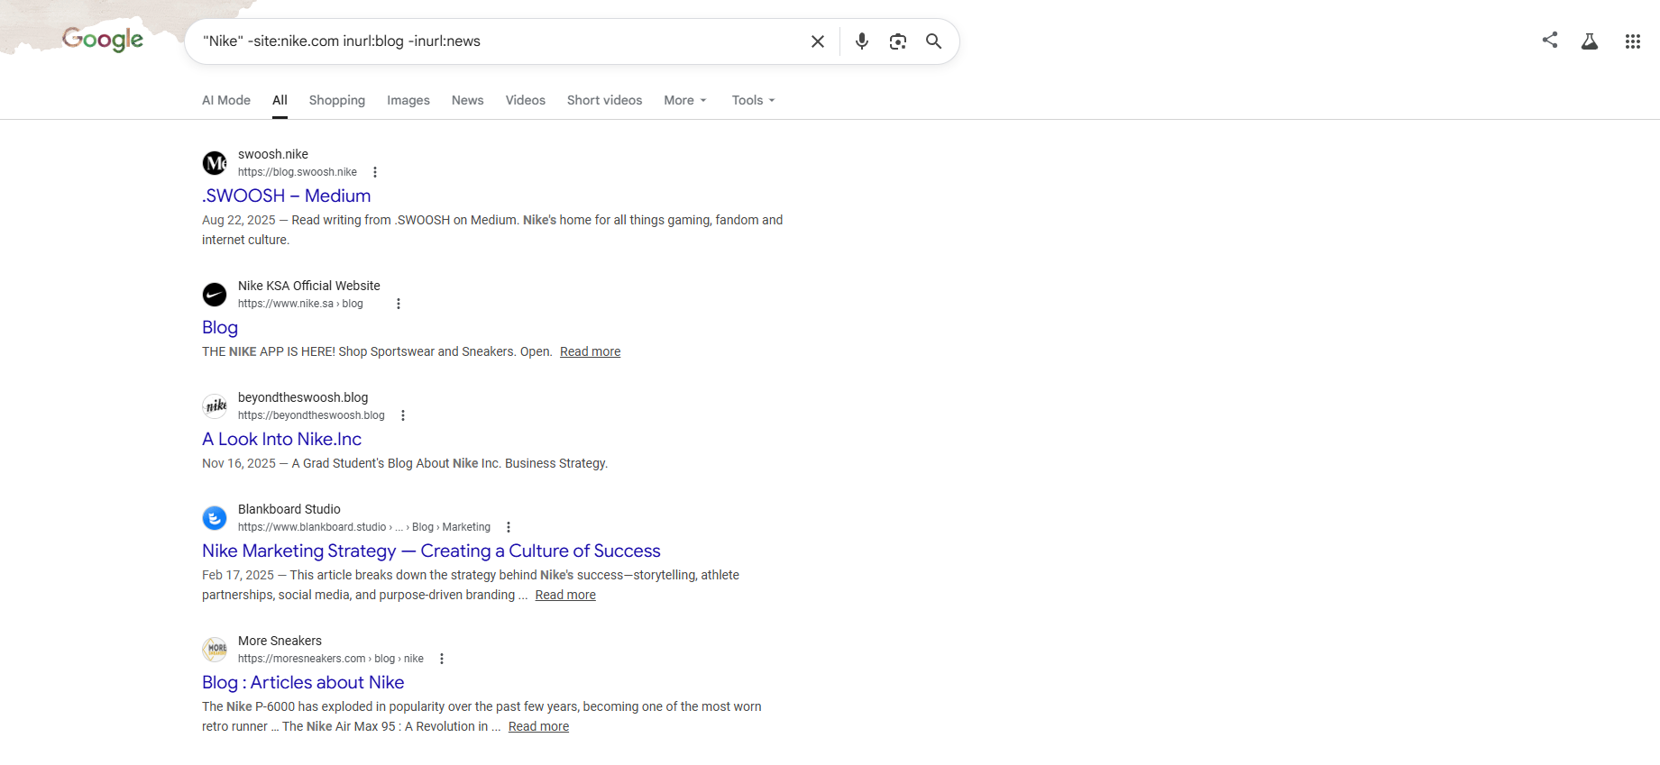Clear the search query with X
The image size is (1660, 765).
click(818, 41)
